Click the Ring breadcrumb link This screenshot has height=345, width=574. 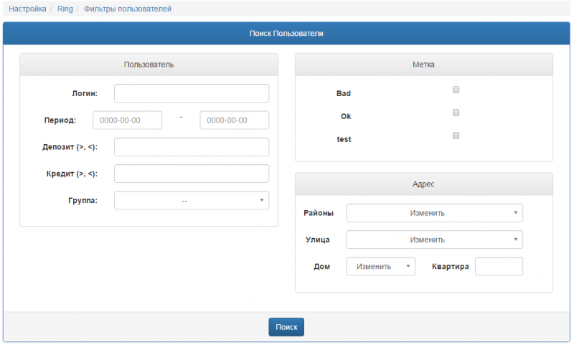point(65,9)
